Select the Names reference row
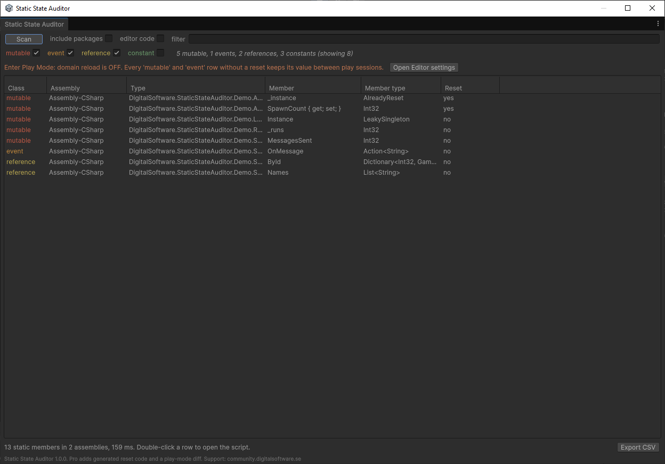 pyautogui.click(x=332, y=173)
